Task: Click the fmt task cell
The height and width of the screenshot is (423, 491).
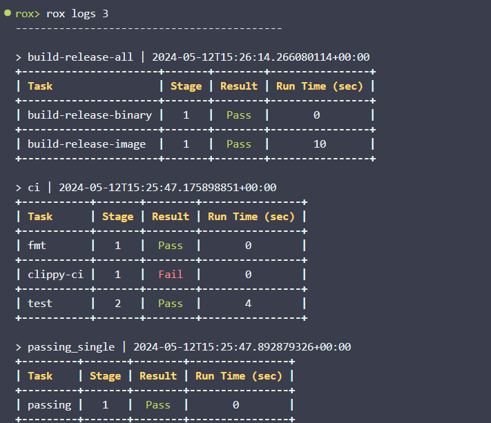Action: 37,245
